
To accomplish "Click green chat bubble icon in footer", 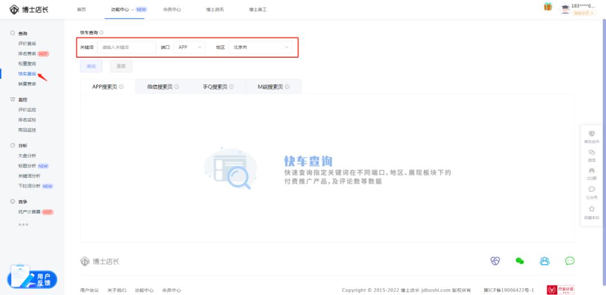I will point(570,261).
